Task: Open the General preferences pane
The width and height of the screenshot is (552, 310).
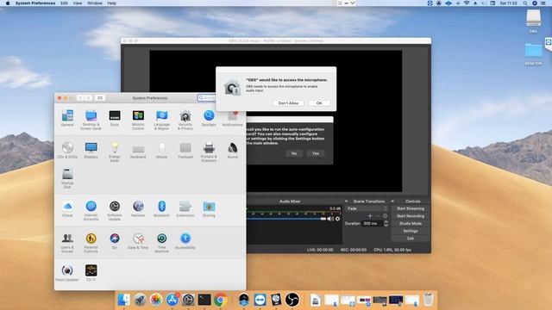Action: [x=67, y=118]
